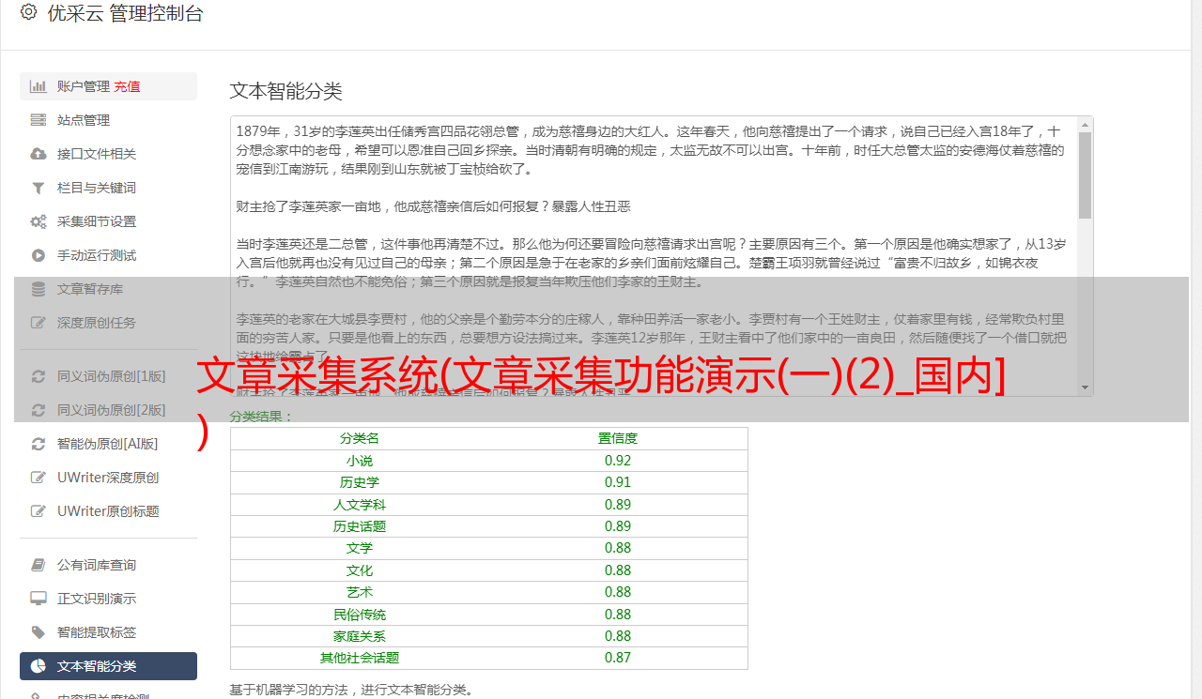Click the gear icon beside 优采云 管理控制台
The width and height of the screenshot is (1202, 699).
[28, 13]
